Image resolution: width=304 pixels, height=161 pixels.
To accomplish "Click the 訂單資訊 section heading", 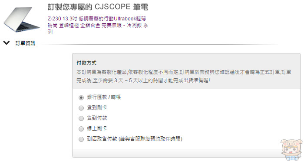I will coord(25,43).
